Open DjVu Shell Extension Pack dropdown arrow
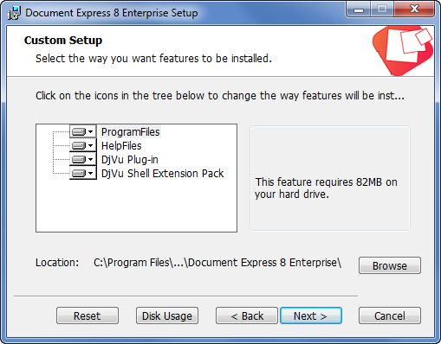The image size is (441, 344). point(91,174)
